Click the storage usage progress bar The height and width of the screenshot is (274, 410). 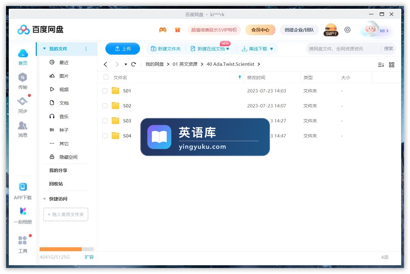(67, 249)
